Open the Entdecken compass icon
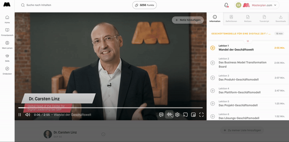 pos(7,68)
